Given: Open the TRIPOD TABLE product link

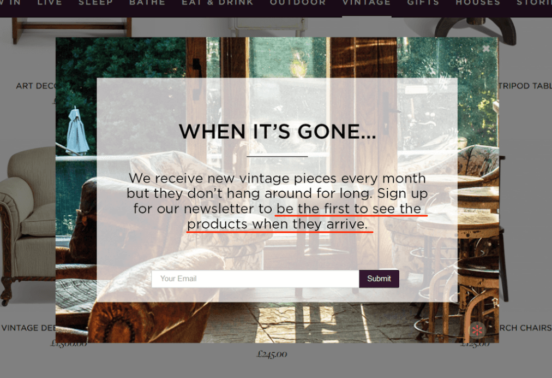Looking at the screenshot, I should point(525,86).
